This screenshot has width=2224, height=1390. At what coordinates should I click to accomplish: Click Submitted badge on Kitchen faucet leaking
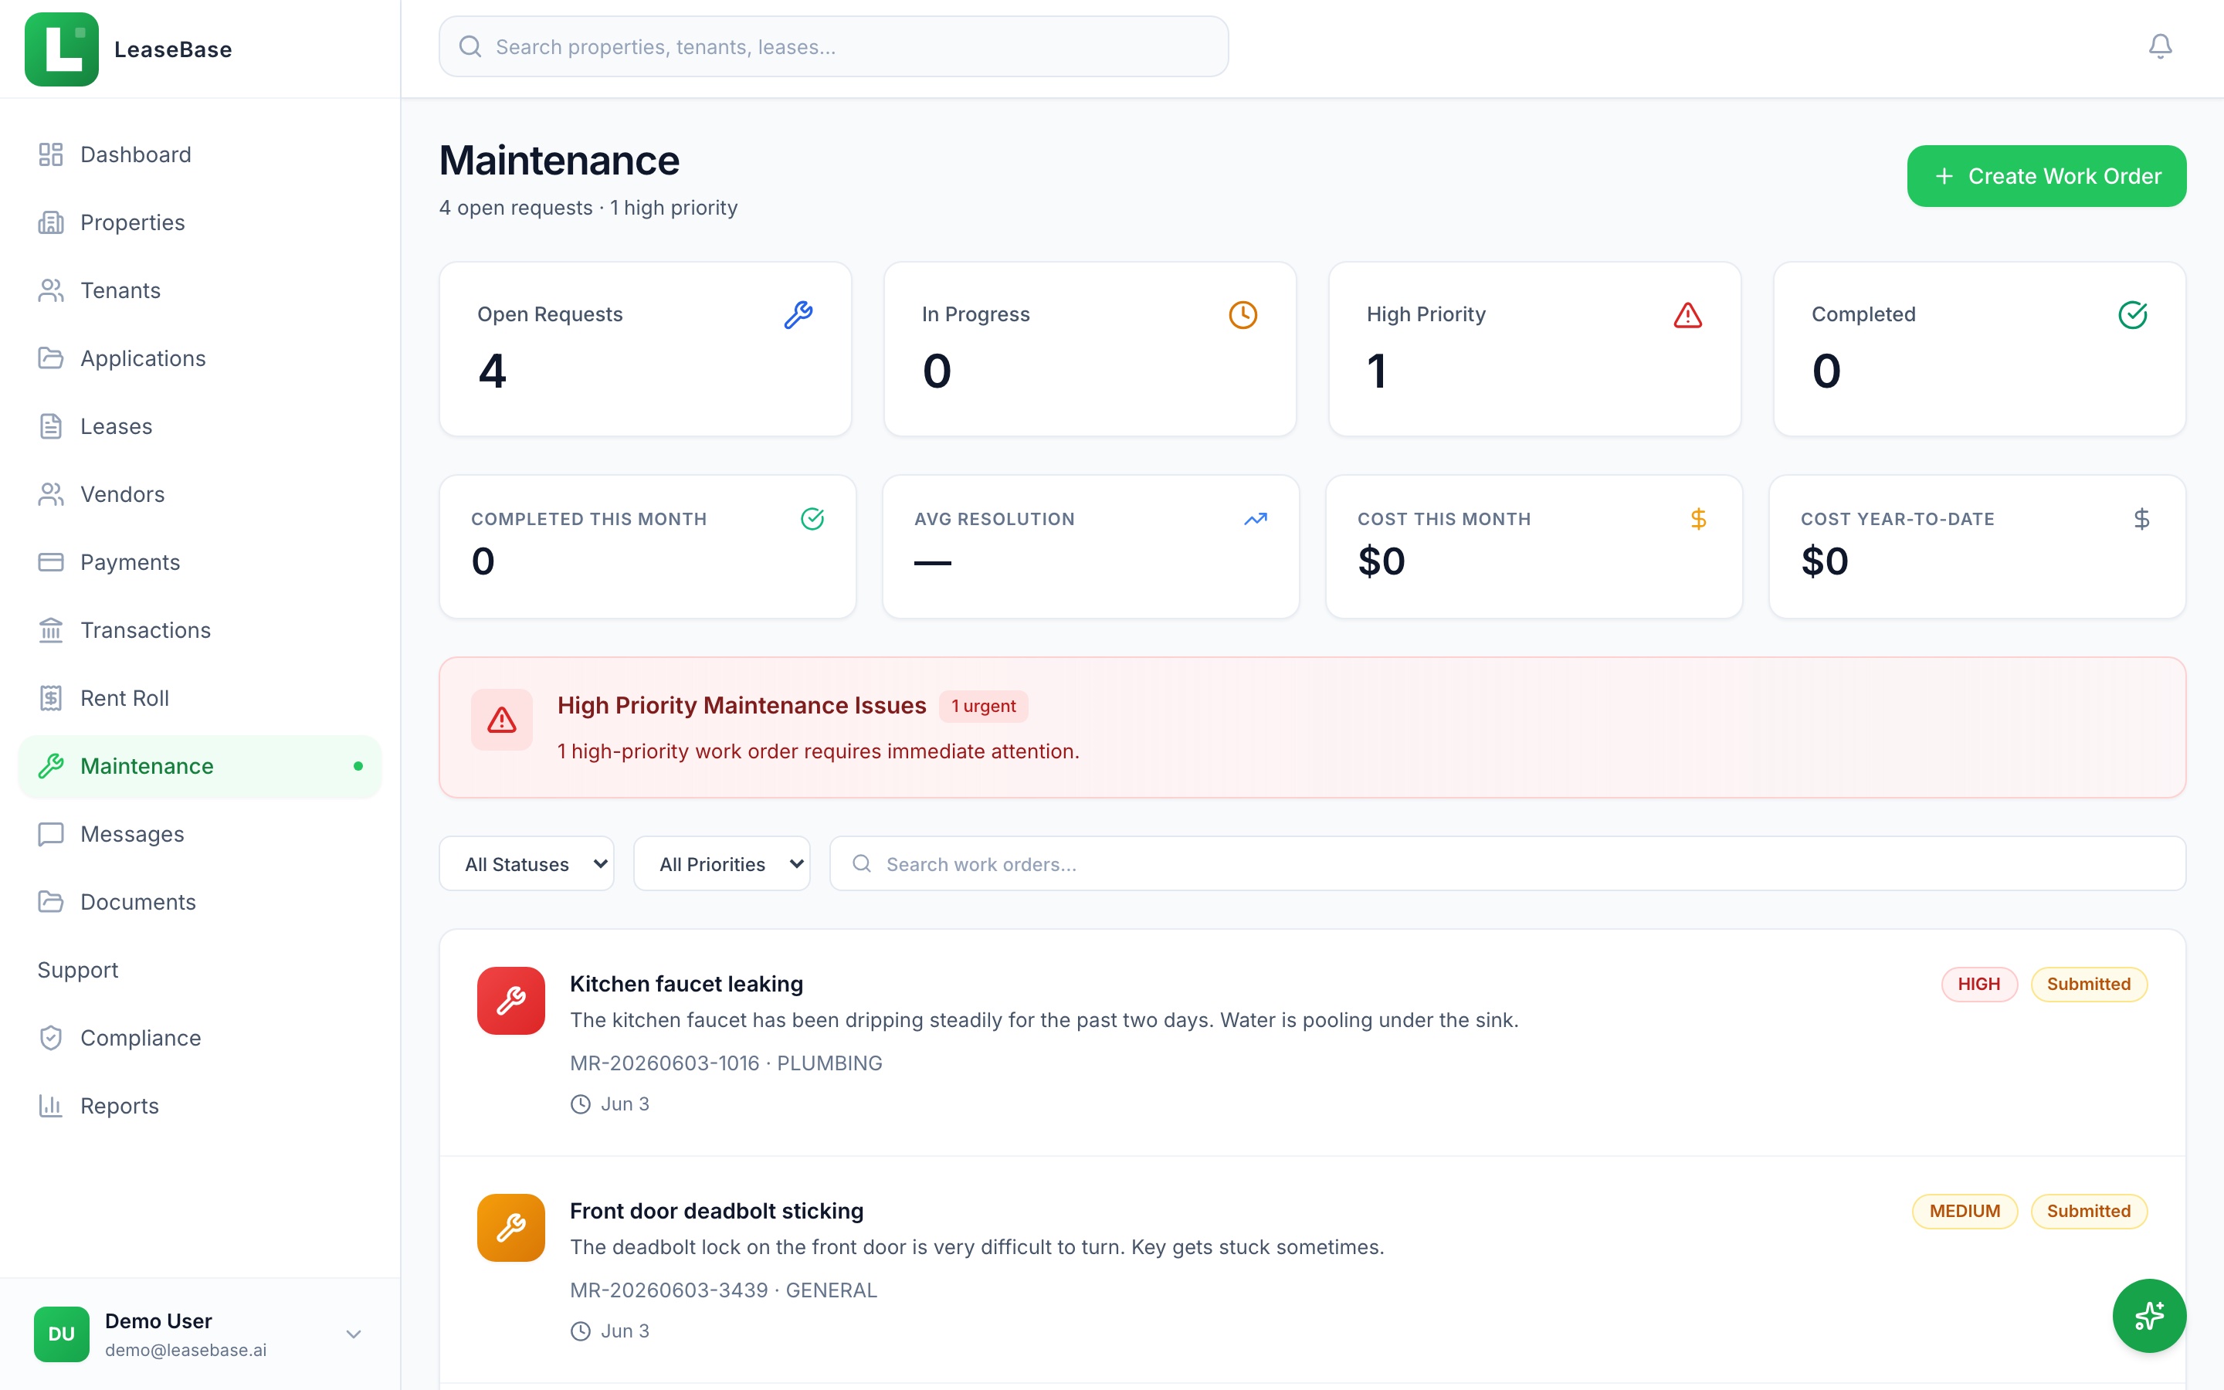coord(2088,984)
